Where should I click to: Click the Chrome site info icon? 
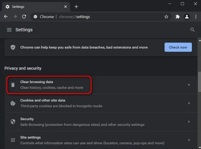click(35, 17)
